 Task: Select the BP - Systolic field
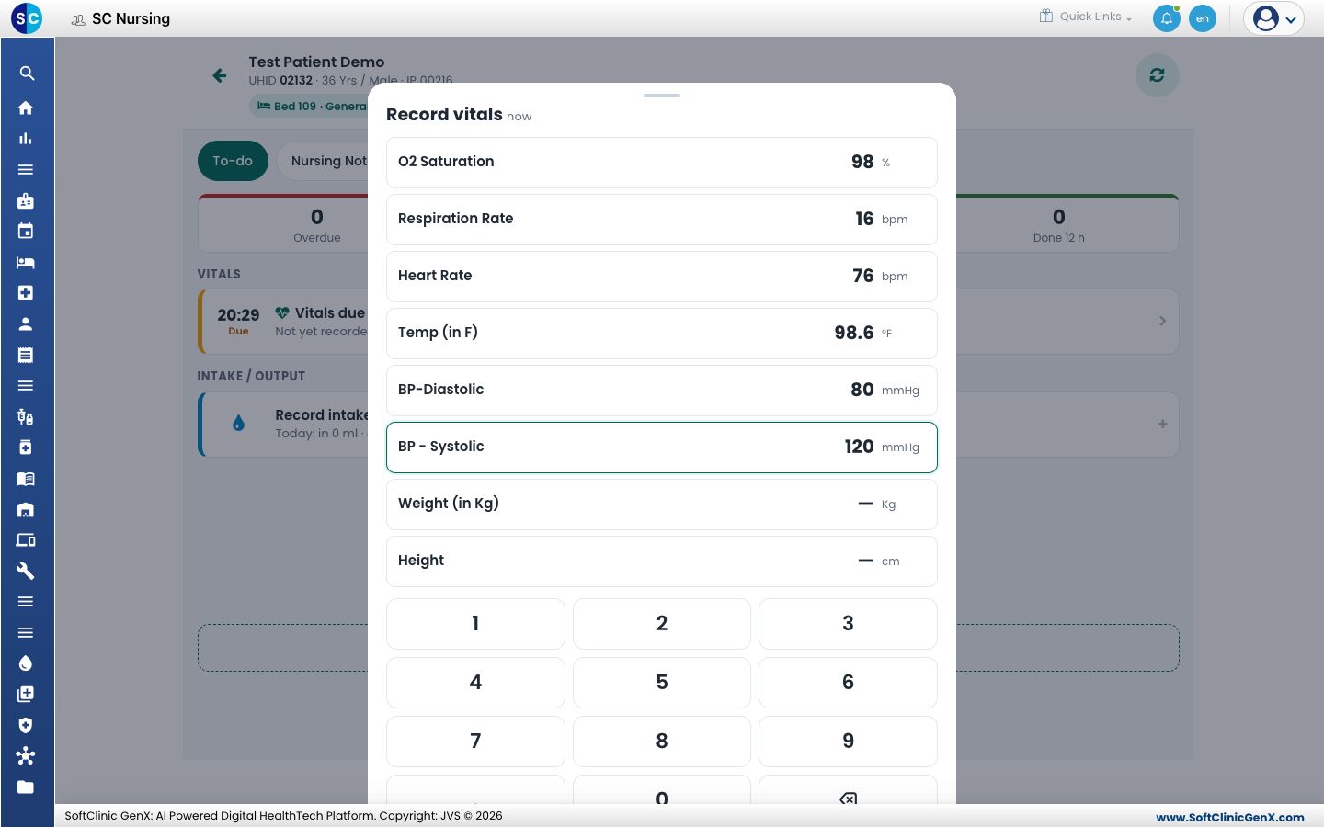662,447
